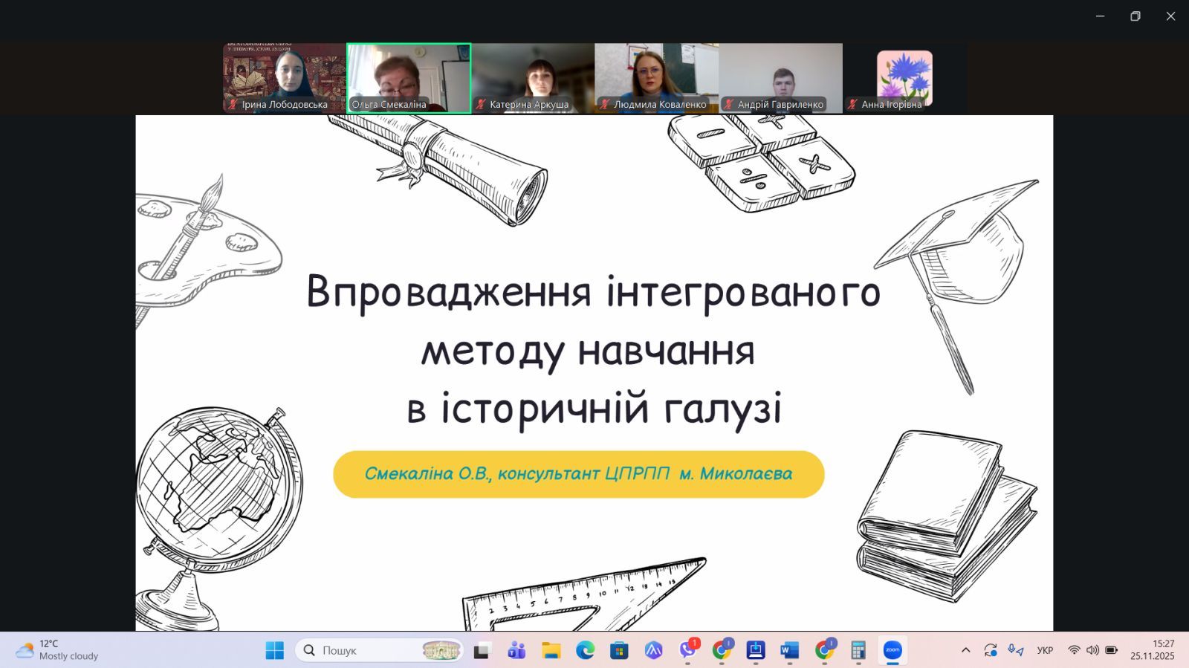Select Ірина Лободовська's video thumbnail

[x=285, y=77]
